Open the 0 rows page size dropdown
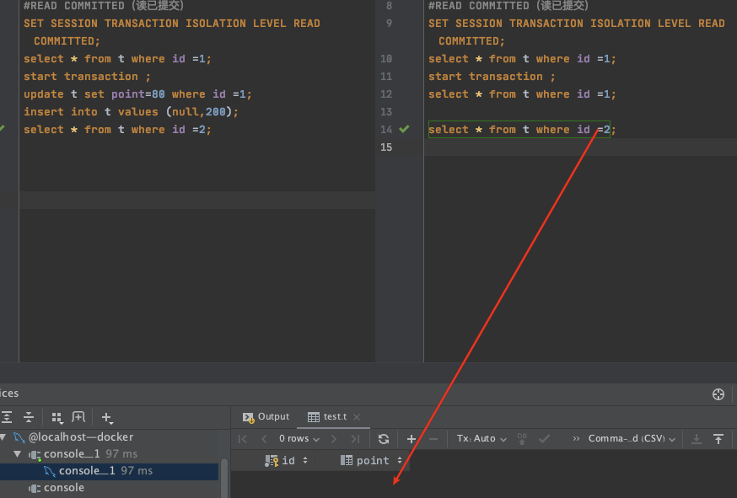The image size is (737, 498). coord(299,438)
